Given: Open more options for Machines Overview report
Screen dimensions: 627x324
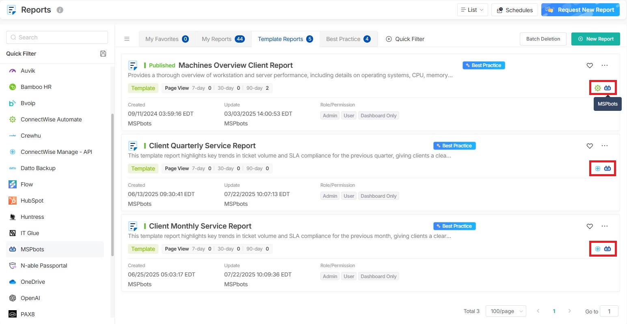Looking at the screenshot, I should [x=605, y=65].
